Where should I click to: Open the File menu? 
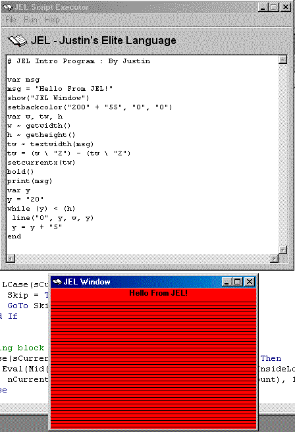coord(11,20)
